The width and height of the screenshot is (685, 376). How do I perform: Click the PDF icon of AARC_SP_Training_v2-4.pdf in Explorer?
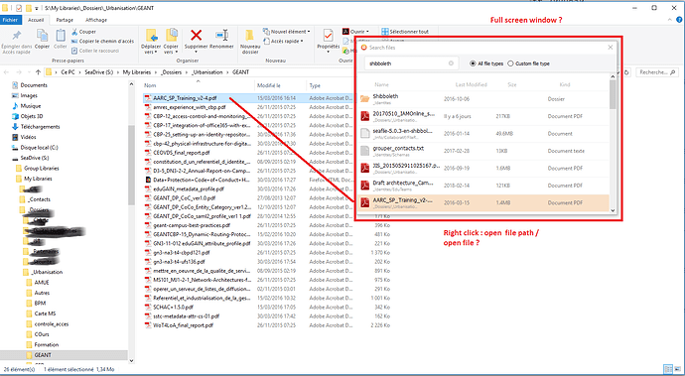pyautogui.click(x=148, y=98)
